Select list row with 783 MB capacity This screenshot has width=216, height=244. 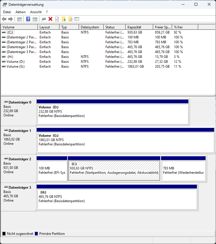(x=99, y=42)
